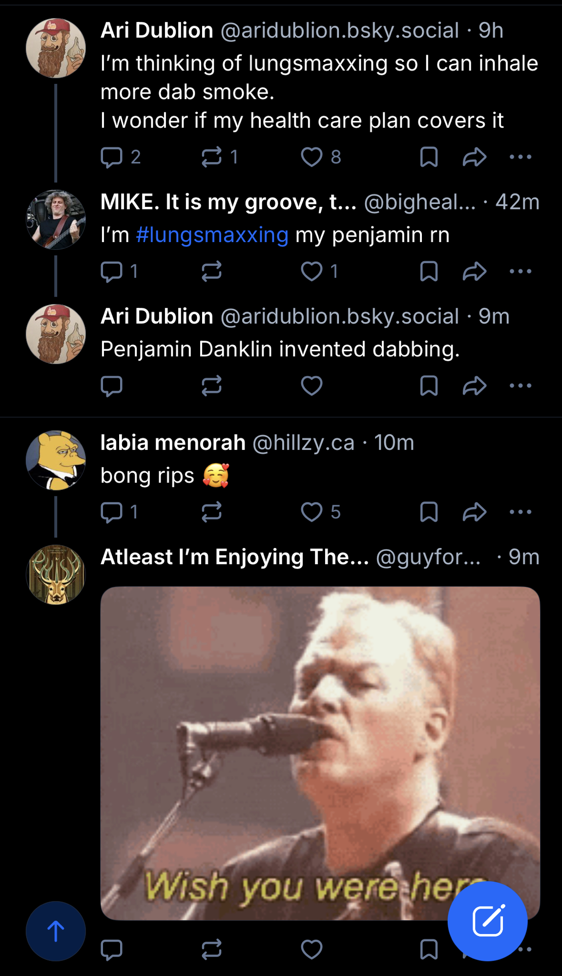Viewport: 562px width, 976px height.
Task: Open the #lungsmaxxing hashtag link
Action: pos(212,235)
